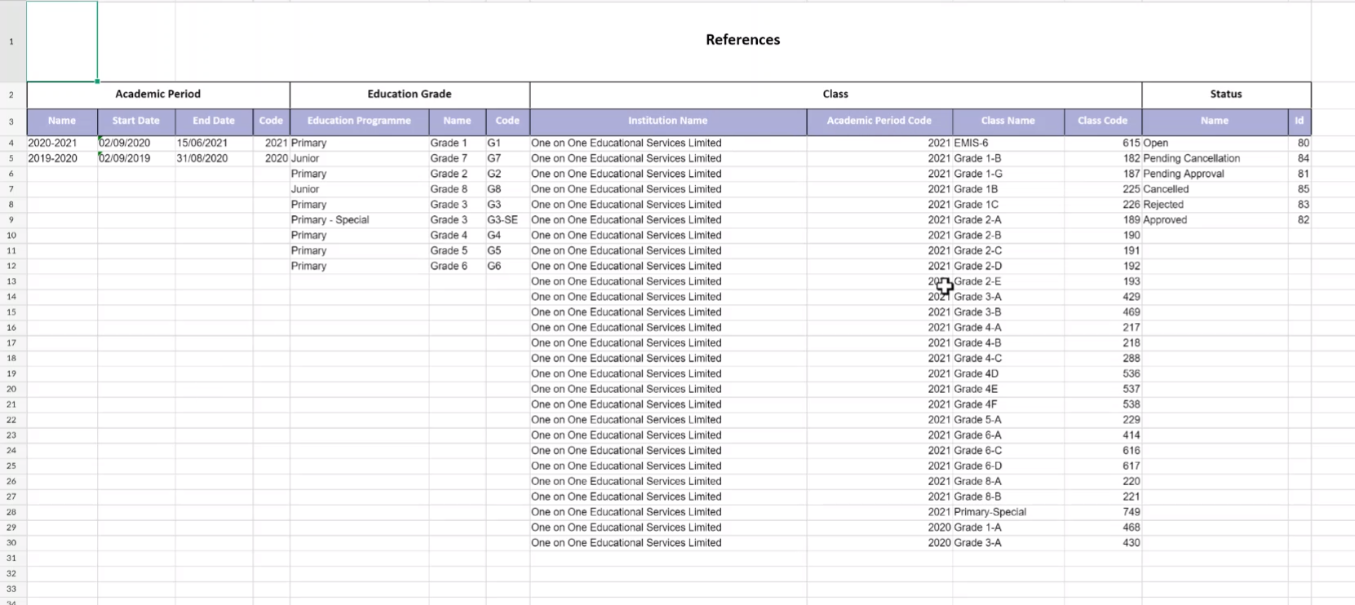Click the Education Grade group header
The image size is (1355, 605).
coord(410,95)
